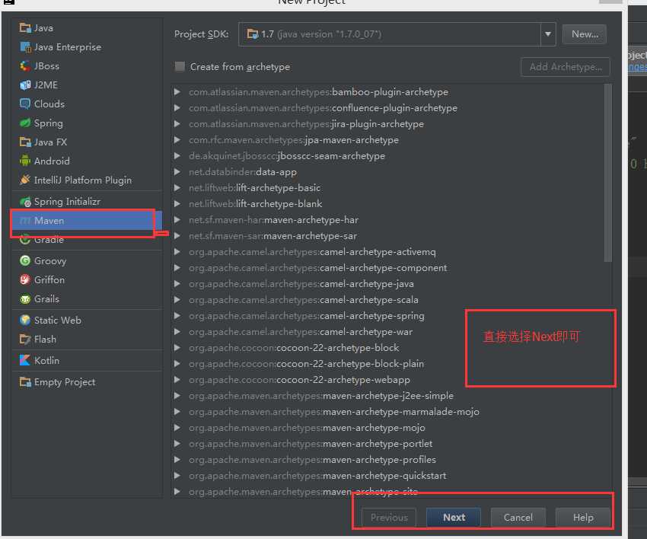The width and height of the screenshot is (647, 539).
Task: Click the Cancel button
Action: coord(518,517)
